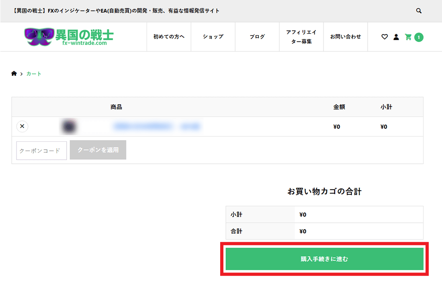The height and width of the screenshot is (281, 442).
Task: Remove the cart item with X button
Action: (22, 126)
